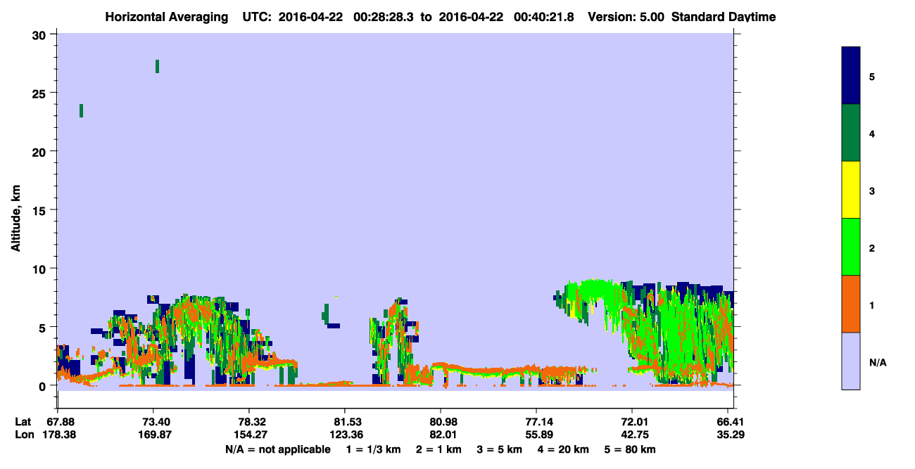Click 'Standard Daytime' text in title
This screenshot has width=915, height=469.
(x=724, y=17)
